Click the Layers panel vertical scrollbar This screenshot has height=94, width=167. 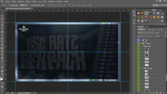click(166, 78)
